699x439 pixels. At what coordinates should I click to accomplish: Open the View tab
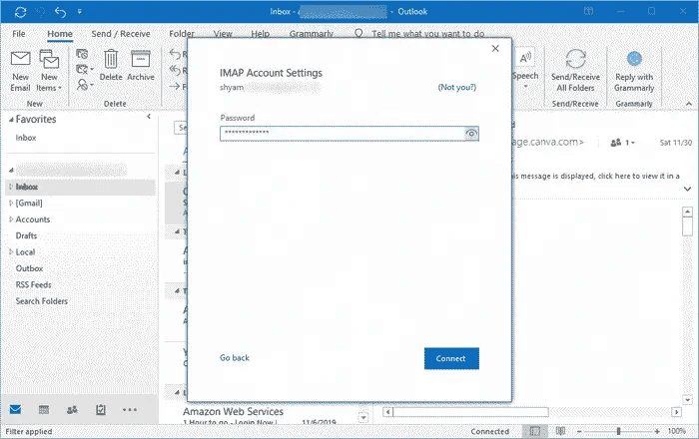(223, 34)
